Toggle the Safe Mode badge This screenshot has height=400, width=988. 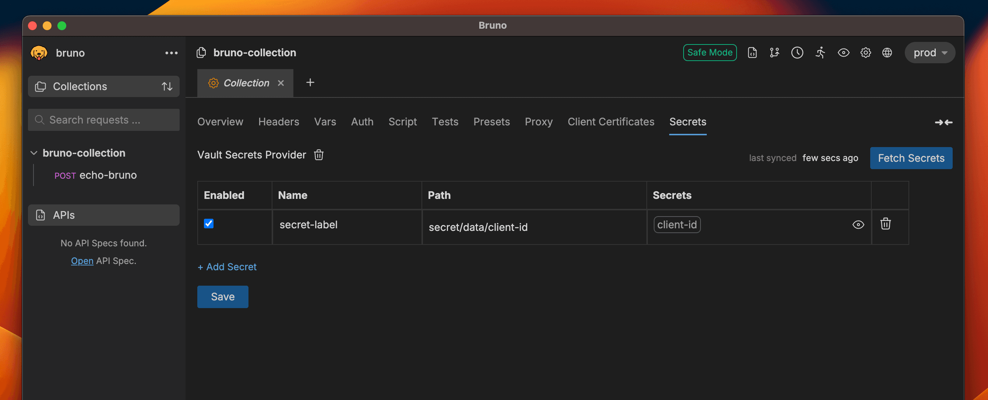[710, 53]
